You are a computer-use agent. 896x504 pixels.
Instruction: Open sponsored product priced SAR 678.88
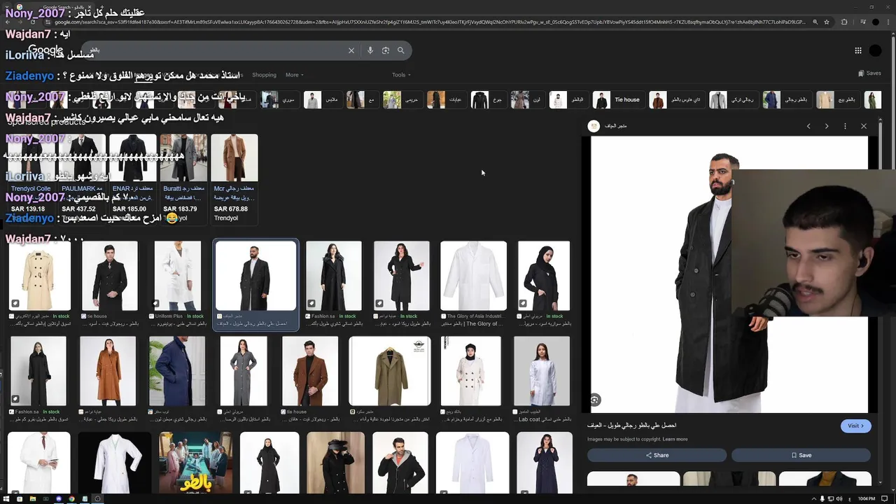tap(234, 178)
